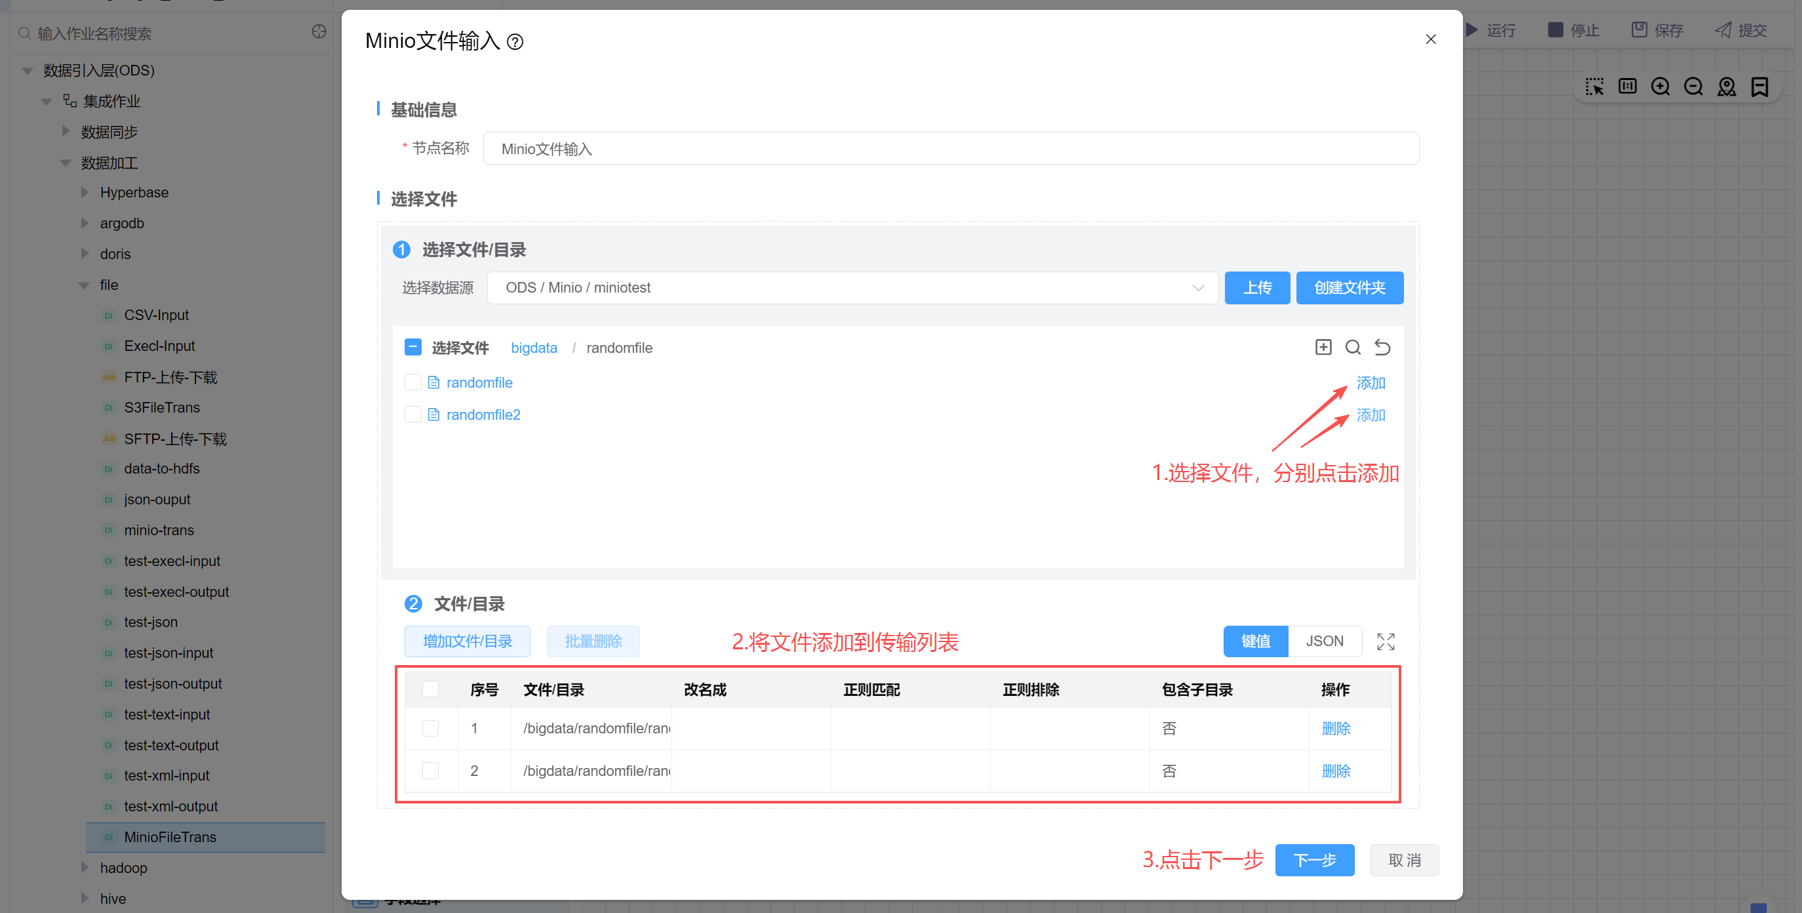Expand the file table to fullscreen
Viewport: 1802px width, 913px height.
pyautogui.click(x=1385, y=641)
